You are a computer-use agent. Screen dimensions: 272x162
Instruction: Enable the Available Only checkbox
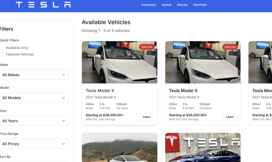(x=1, y=48)
